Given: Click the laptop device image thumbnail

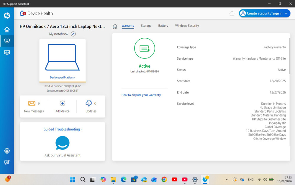Looking at the screenshot, I should 62,57.
